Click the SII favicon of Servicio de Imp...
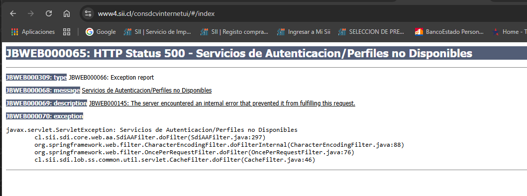 [x=128, y=32]
